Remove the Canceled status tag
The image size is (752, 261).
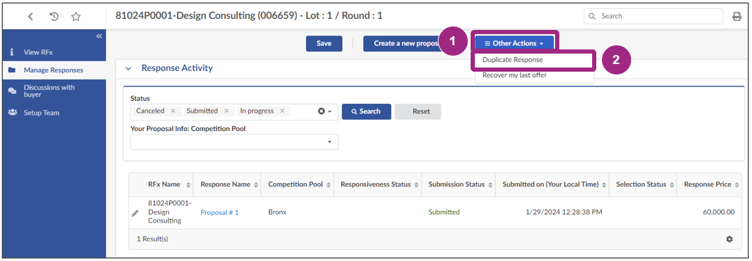[x=172, y=111]
